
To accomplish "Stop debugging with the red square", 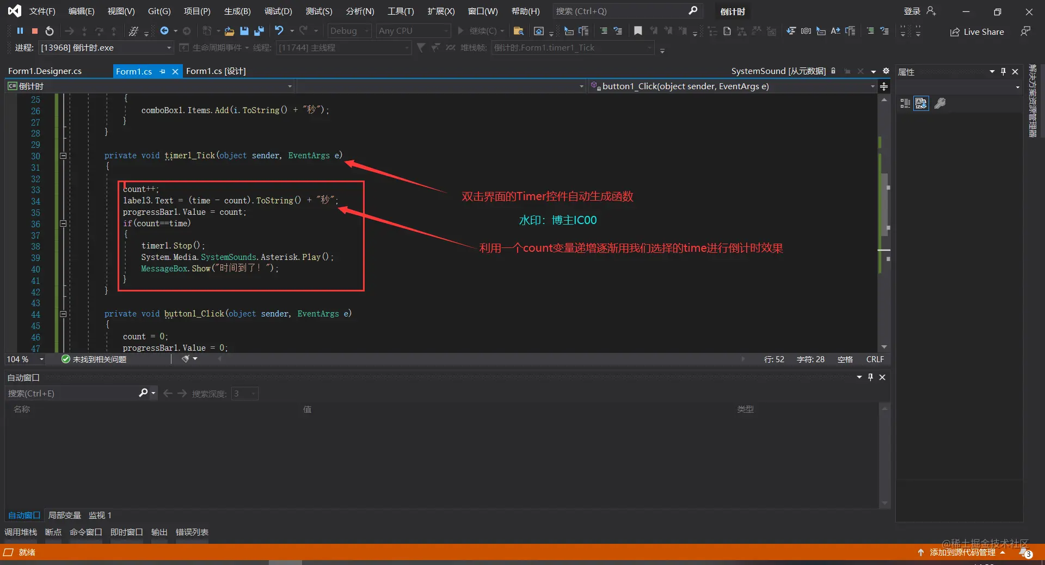I will tap(35, 31).
